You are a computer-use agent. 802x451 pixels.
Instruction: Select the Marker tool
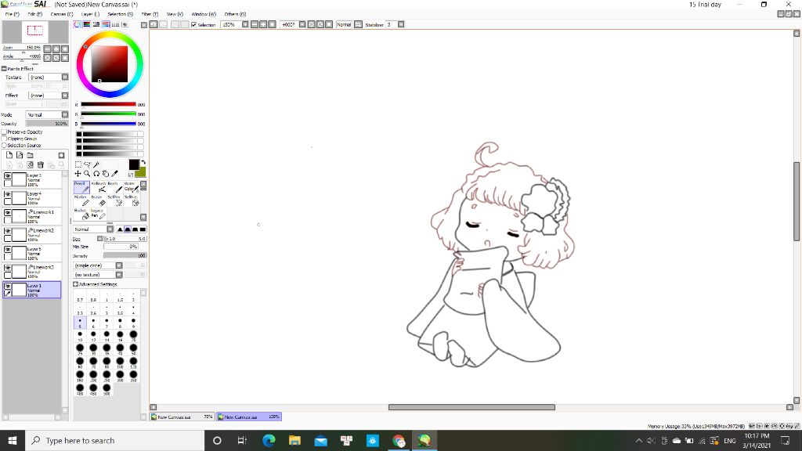[81, 200]
